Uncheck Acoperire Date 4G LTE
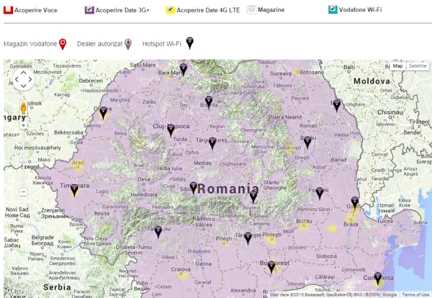Viewport: 432px width, 298px height. point(171,10)
